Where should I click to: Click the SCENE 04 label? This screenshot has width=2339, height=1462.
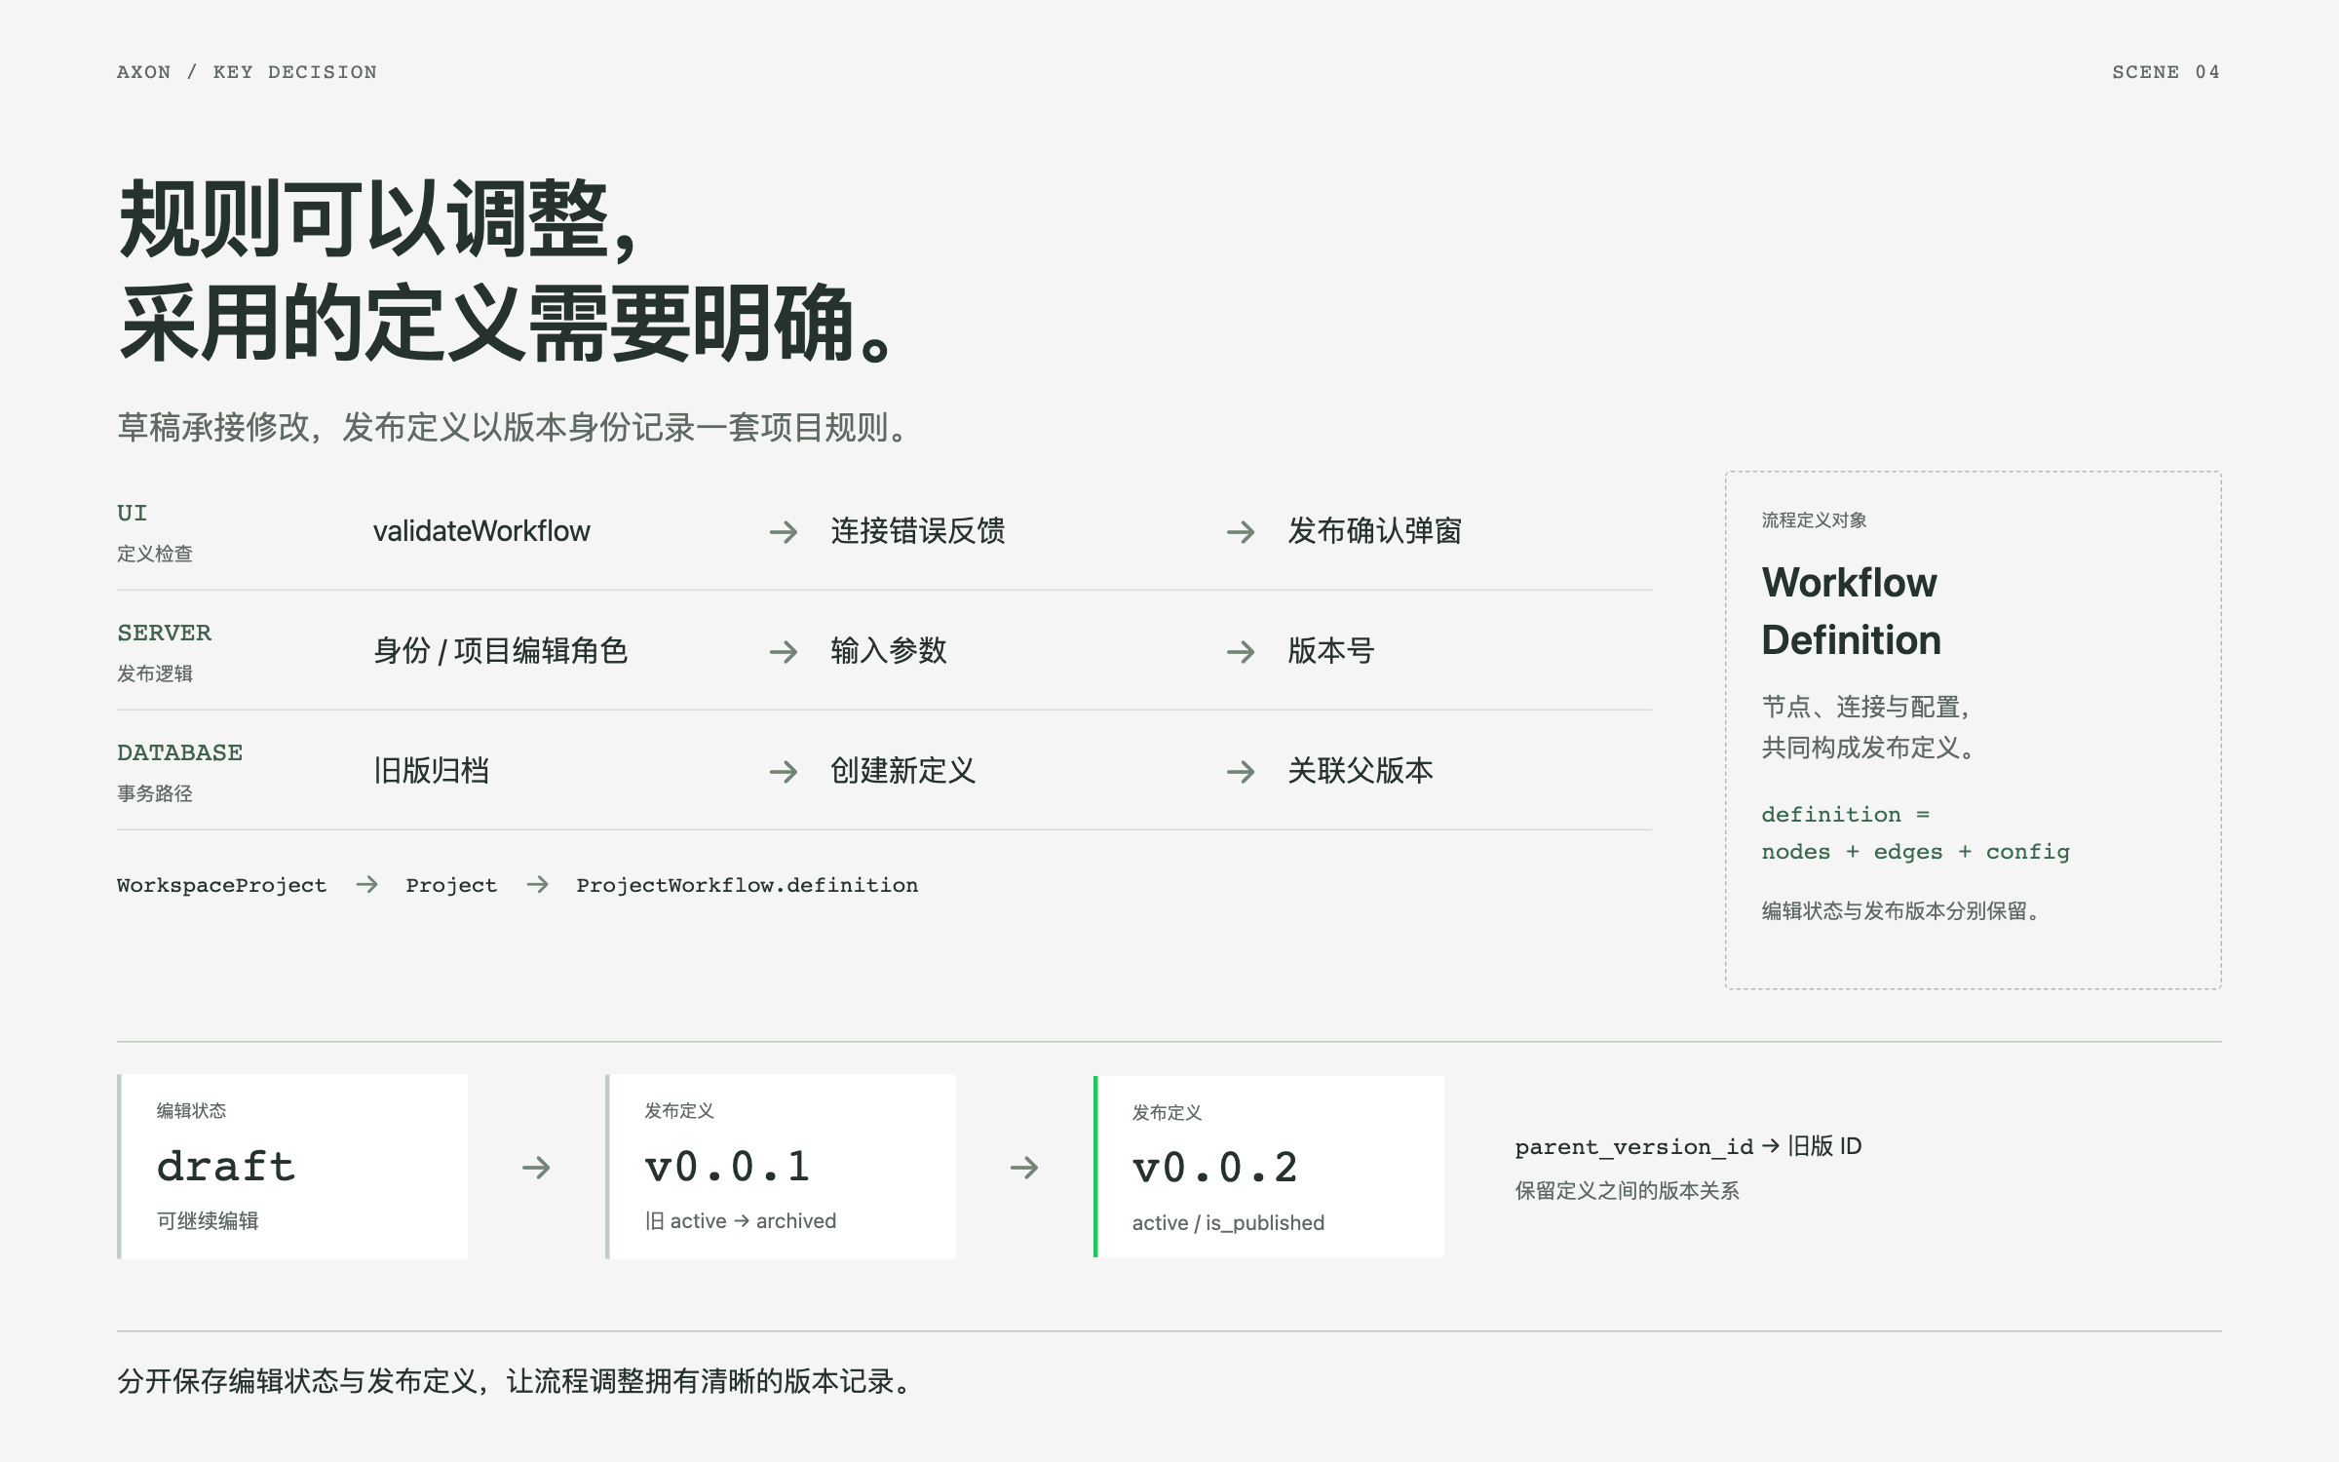[2166, 72]
